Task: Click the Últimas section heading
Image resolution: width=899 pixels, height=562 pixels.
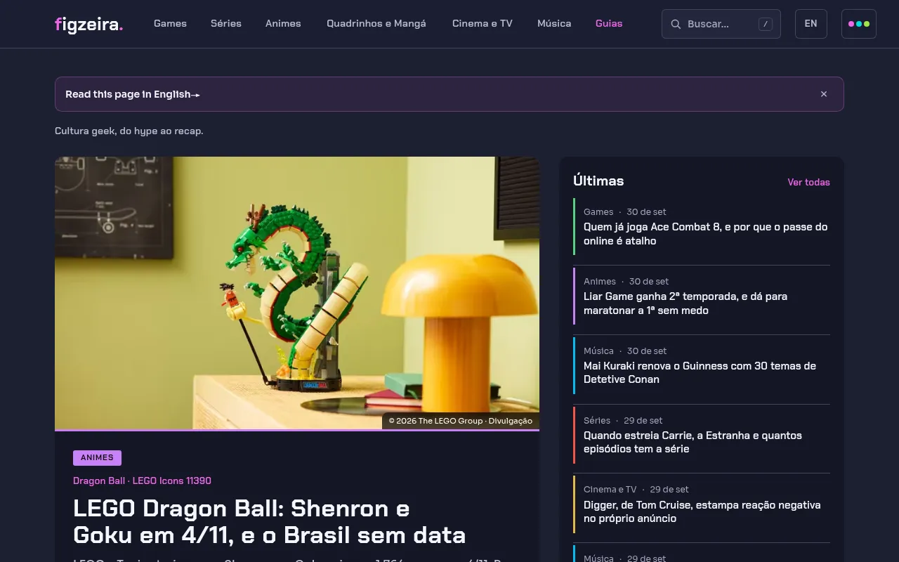Action: (x=598, y=181)
